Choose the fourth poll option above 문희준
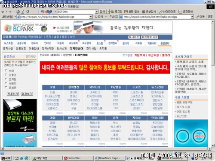This screenshot has width=215, height=161. pos(6,83)
